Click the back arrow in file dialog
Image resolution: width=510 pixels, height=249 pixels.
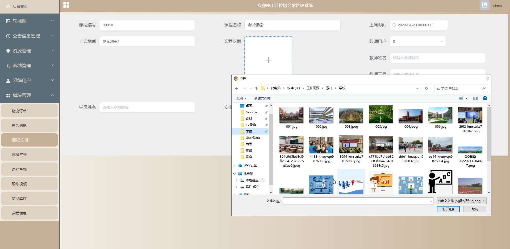[237, 88]
